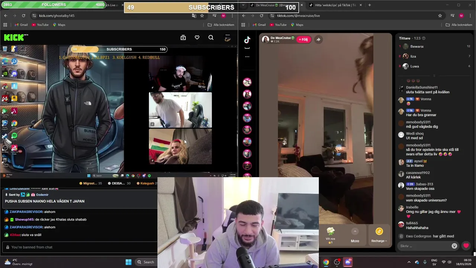Reload the kick.com page

click(23, 16)
